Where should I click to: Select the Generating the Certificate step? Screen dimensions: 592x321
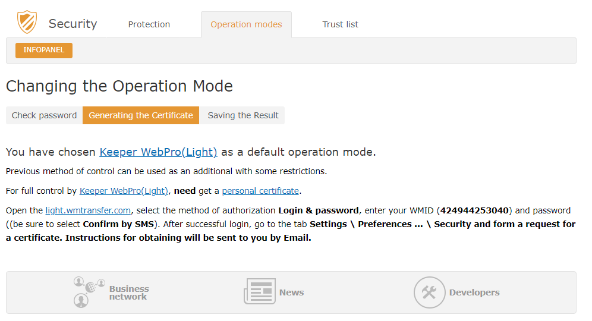pyautogui.click(x=141, y=115)
